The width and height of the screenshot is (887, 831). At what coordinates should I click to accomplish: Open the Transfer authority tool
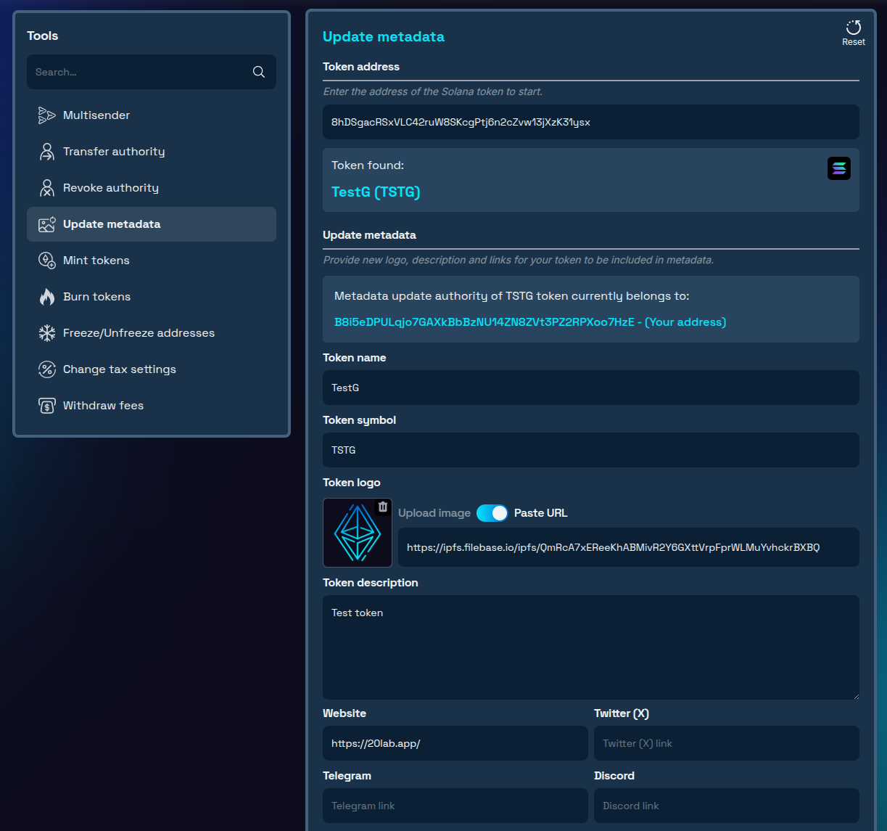[152, 152]
